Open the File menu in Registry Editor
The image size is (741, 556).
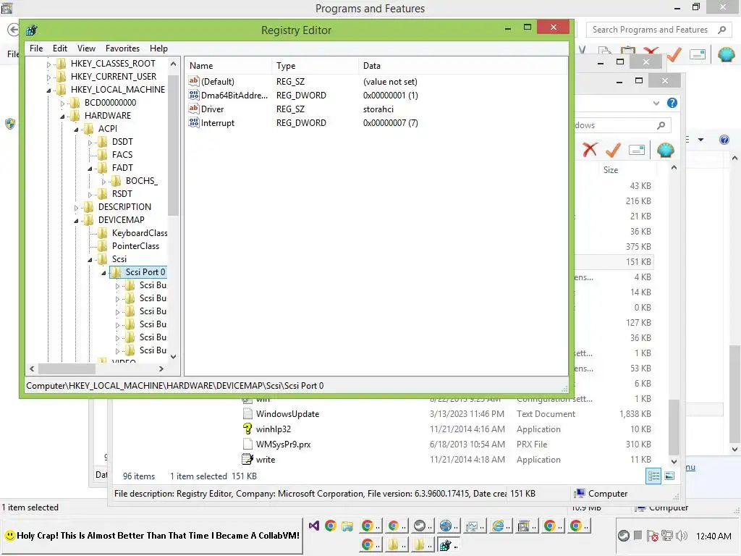point(36,49)
